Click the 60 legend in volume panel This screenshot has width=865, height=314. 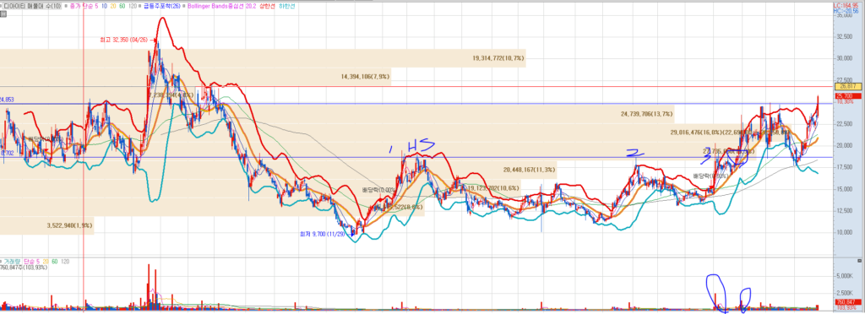point(55,261)
